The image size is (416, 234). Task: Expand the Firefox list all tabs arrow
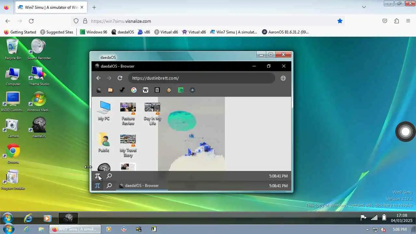tap(364, 7)
